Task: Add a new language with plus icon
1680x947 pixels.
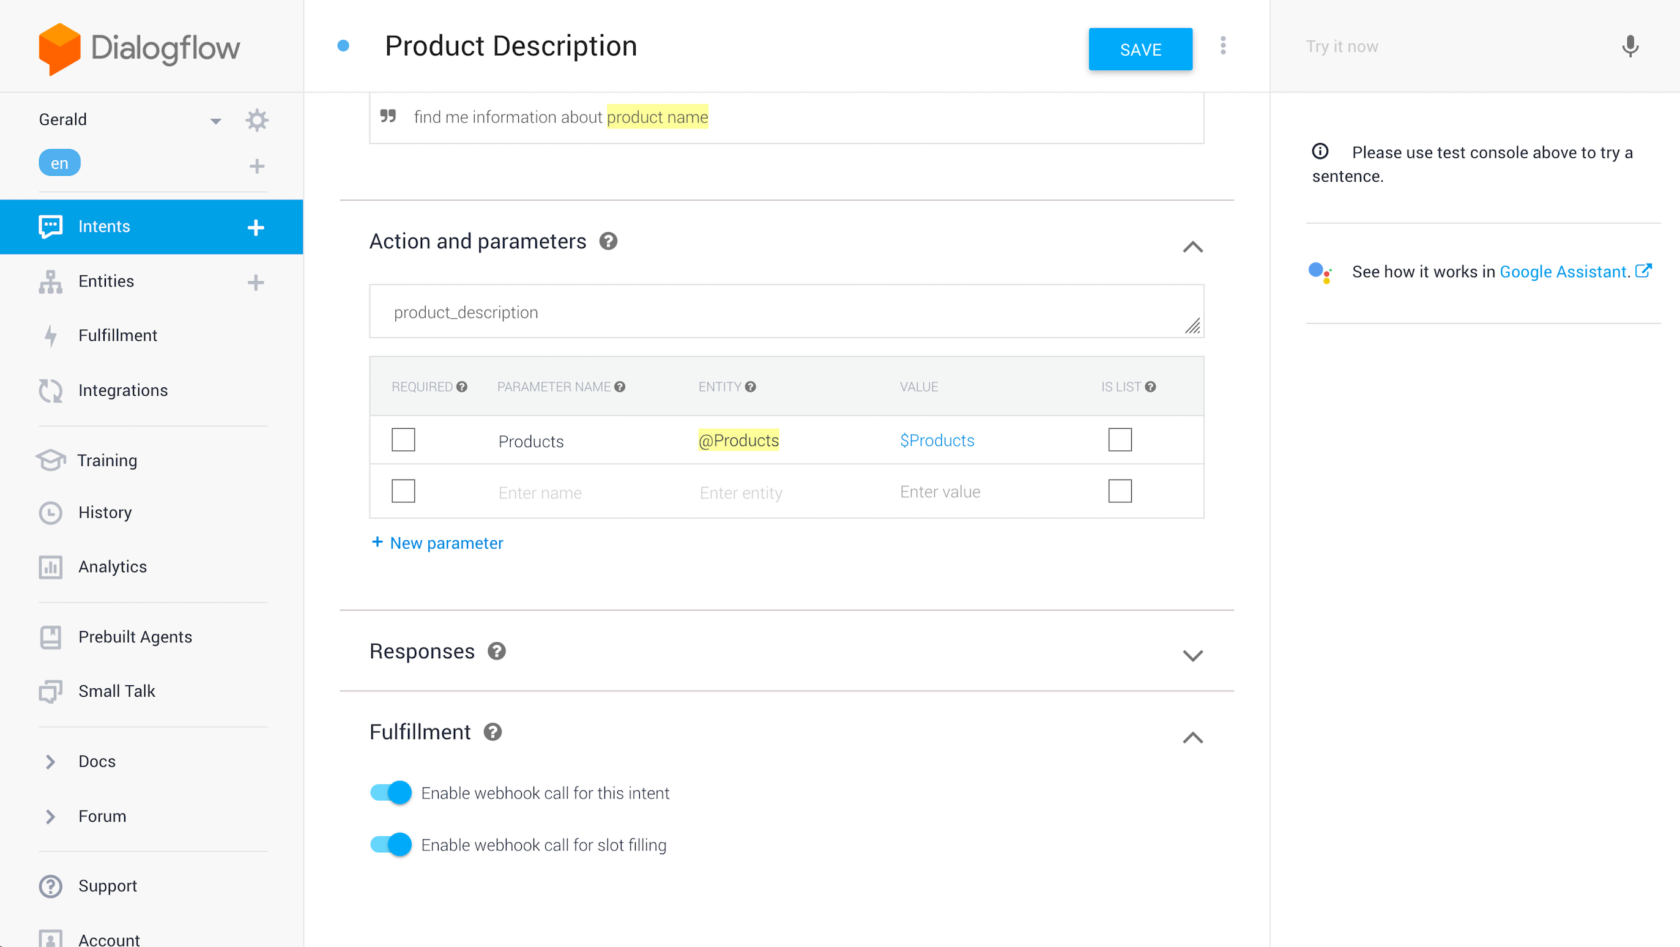Action: click(257, 166)
